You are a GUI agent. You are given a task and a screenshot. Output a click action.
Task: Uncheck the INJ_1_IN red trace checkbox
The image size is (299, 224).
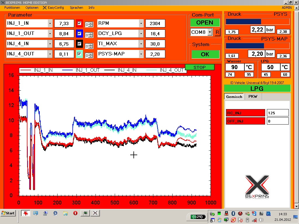click(x=79, y=23)
